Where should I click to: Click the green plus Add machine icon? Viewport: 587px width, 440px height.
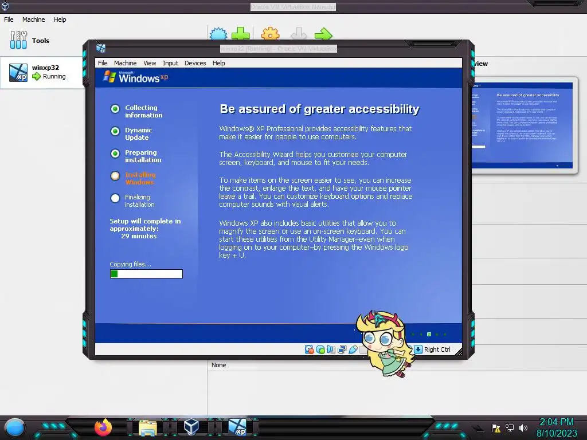point(240,34)
